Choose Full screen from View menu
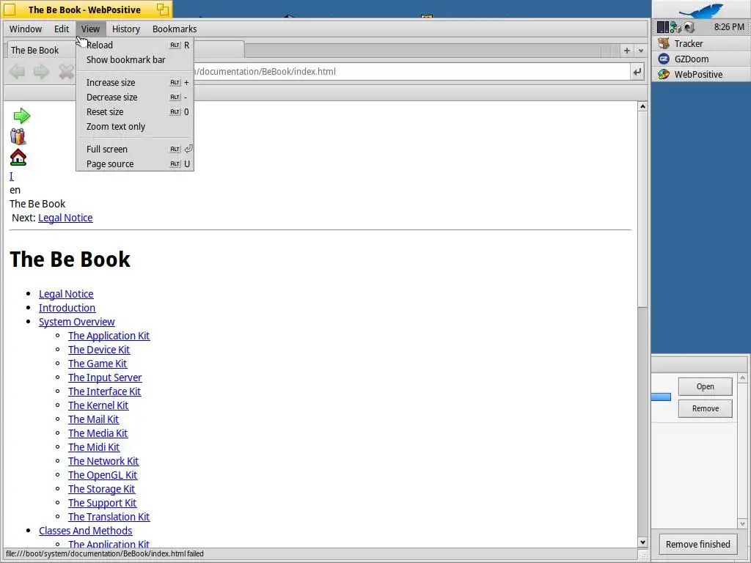The image size is (751, 563). pyautogui.click(x=135, y=150)
